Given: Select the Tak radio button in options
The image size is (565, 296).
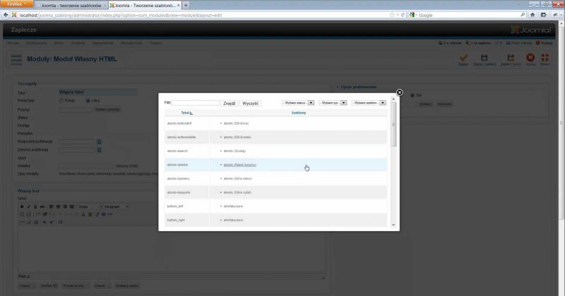Looking at the screenshot, I should (412, 95).
